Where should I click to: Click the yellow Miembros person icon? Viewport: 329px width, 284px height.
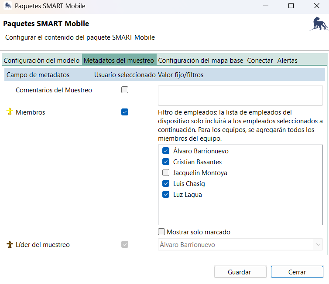click(x=10, y=112)
